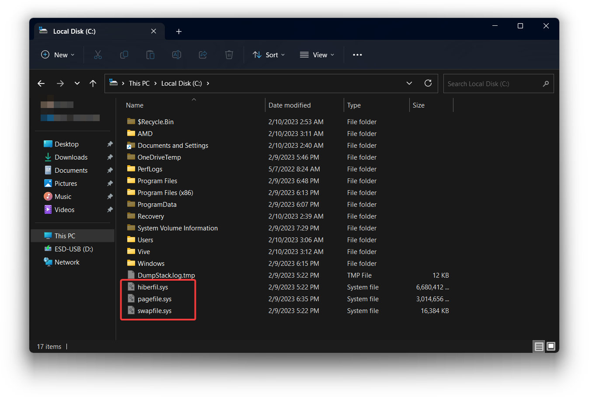Open the View dropdown menu
The height and width of the screenshot is (397, 589).
(317, 55)
